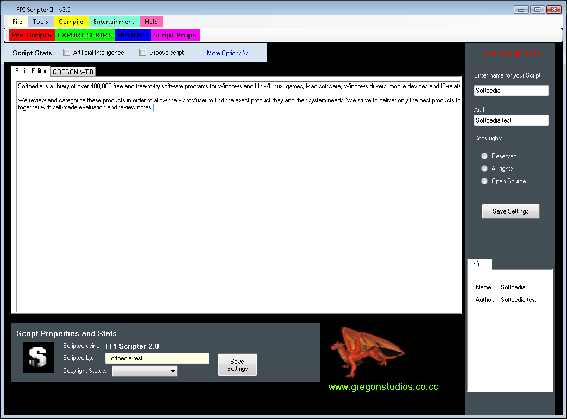Click the blue OPTIONS toolbar button

[133, 35]
